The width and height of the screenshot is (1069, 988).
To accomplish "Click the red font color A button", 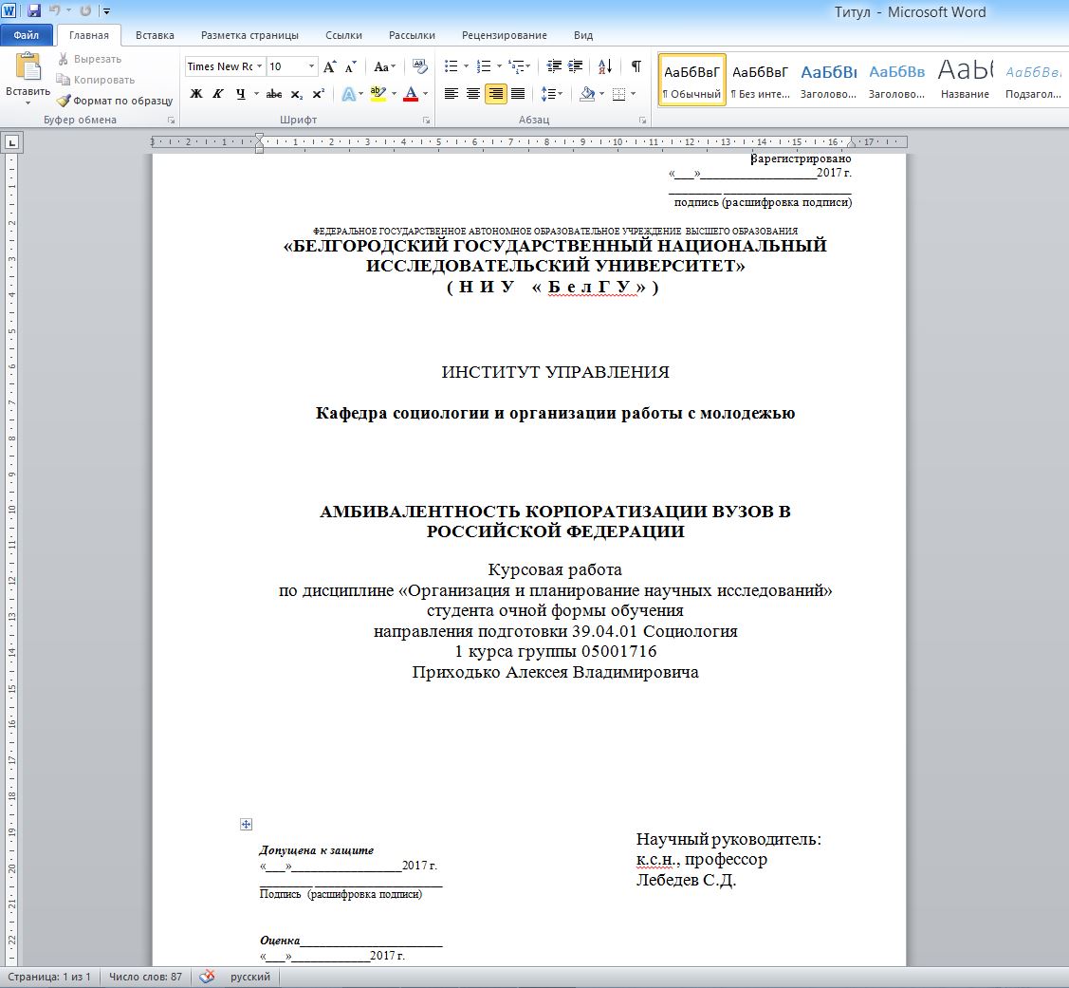I will coord(411,93).
